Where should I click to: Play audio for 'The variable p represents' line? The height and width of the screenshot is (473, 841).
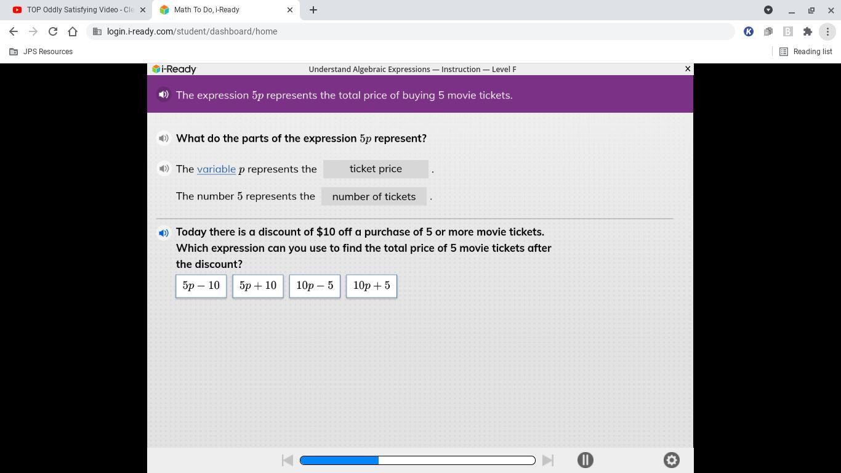point(163,168)
